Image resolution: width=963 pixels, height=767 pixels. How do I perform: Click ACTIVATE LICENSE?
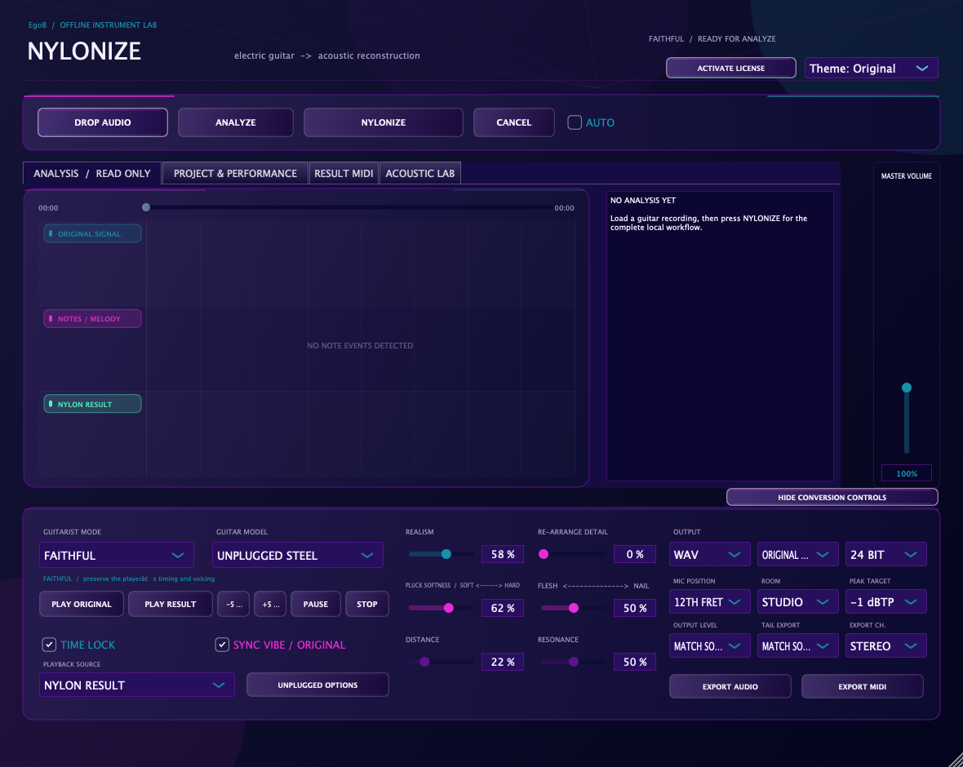point(731,69)
